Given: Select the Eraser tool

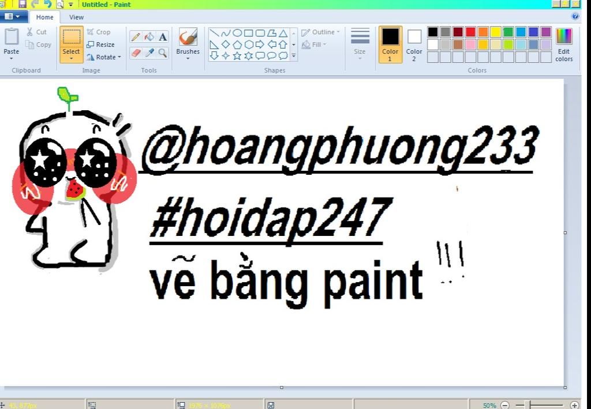Looking at the screenshot, I should pos(136,52).
